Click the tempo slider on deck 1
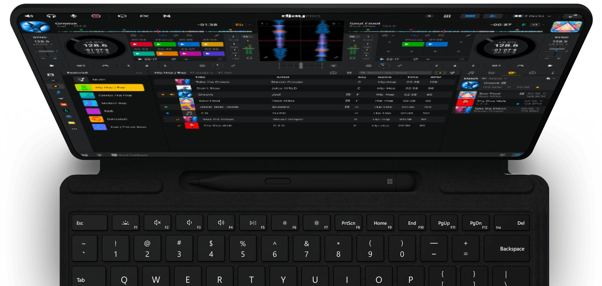This screenshot has height=286, width=602. pyautogui.click(x=46, y=51)
